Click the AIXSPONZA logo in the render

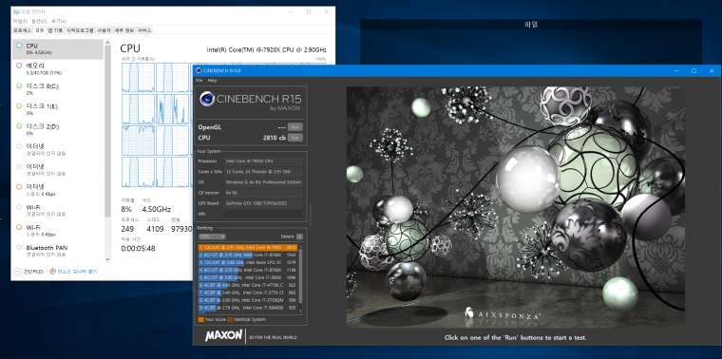502,313
